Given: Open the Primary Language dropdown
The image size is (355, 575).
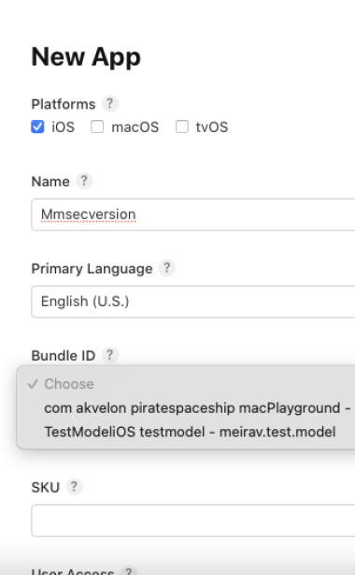Looking at the screenshot, I should (193, 302).
